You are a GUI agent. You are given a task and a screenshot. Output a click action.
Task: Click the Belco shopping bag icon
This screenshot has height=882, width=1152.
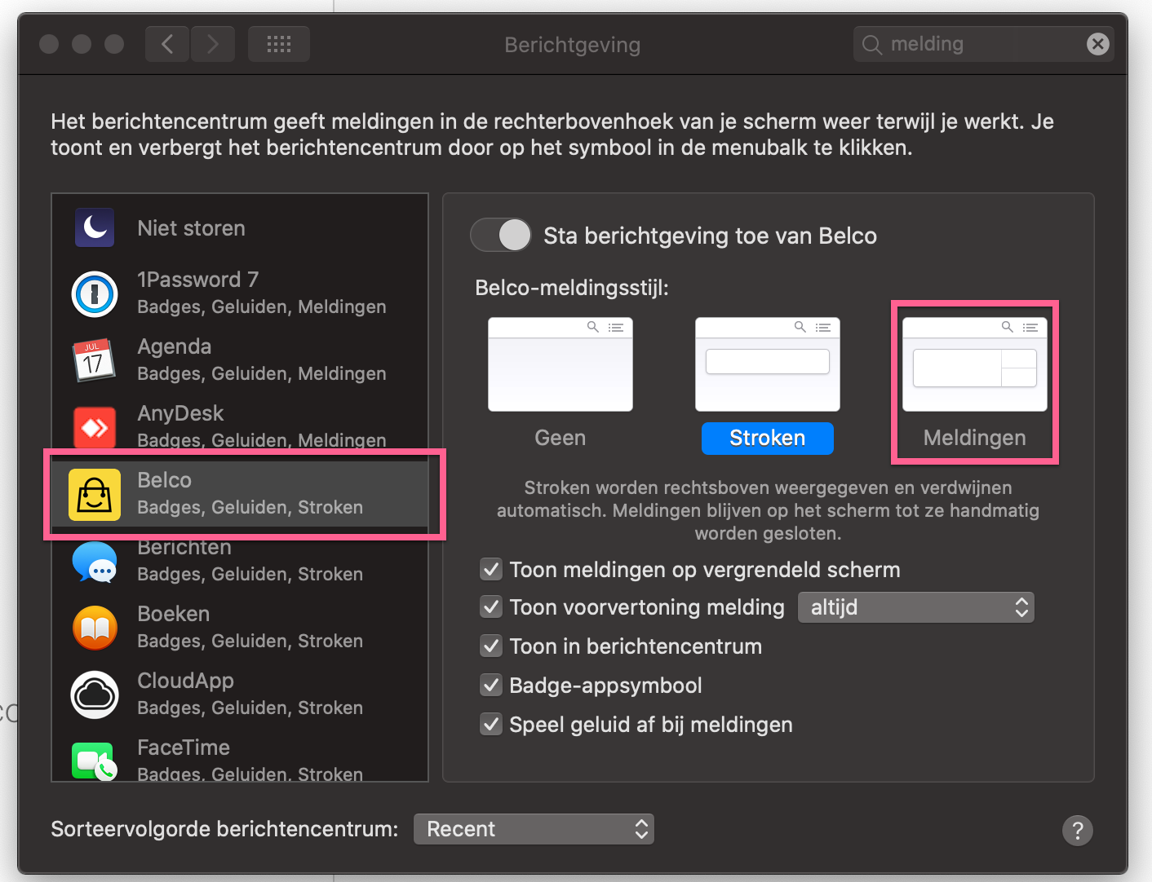95,494
